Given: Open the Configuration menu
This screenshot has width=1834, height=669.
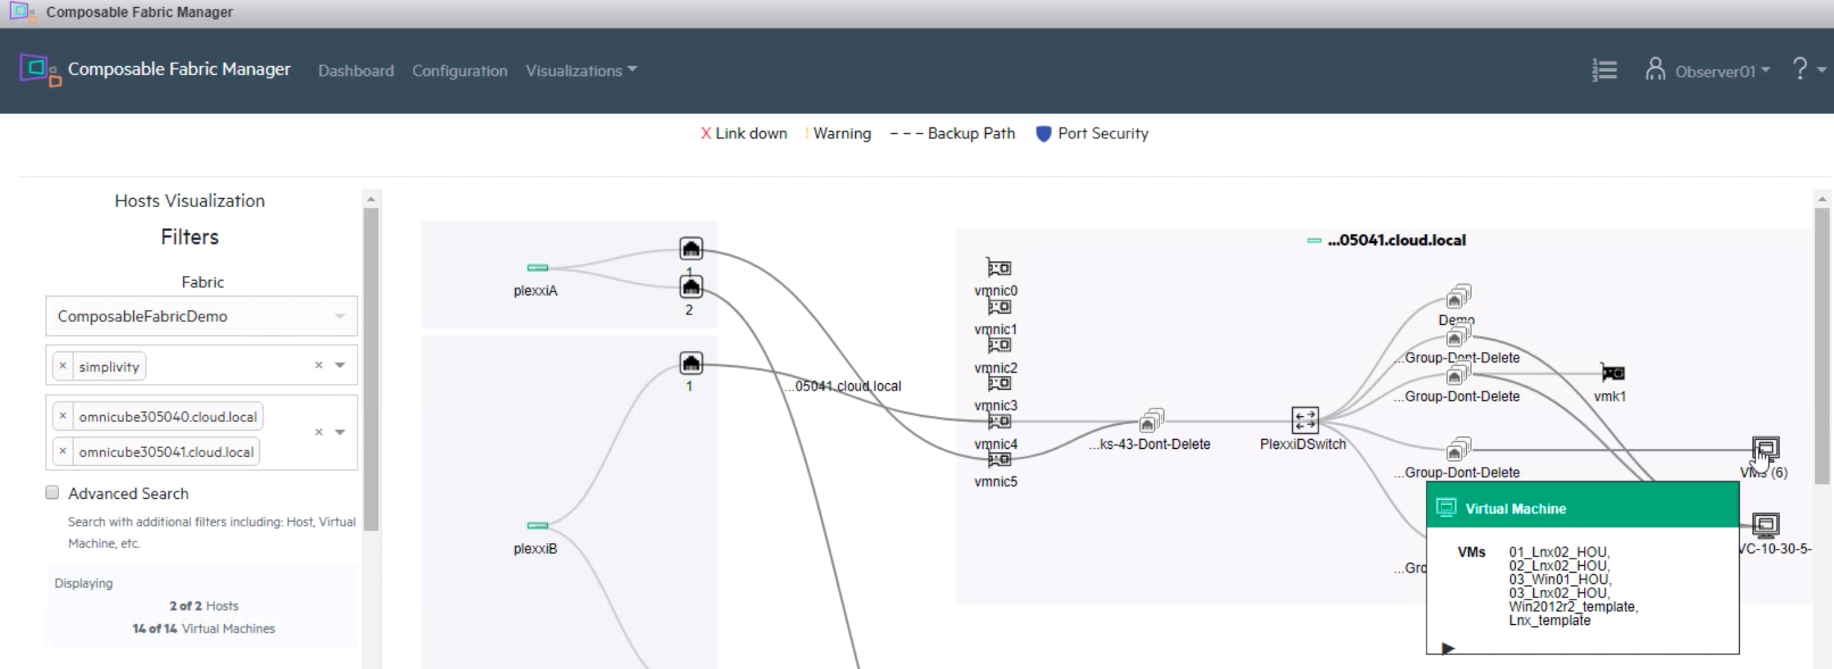Looking at the screenshot, I should [460, 70].
